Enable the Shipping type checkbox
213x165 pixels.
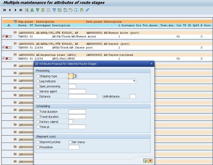pos(38,76)
